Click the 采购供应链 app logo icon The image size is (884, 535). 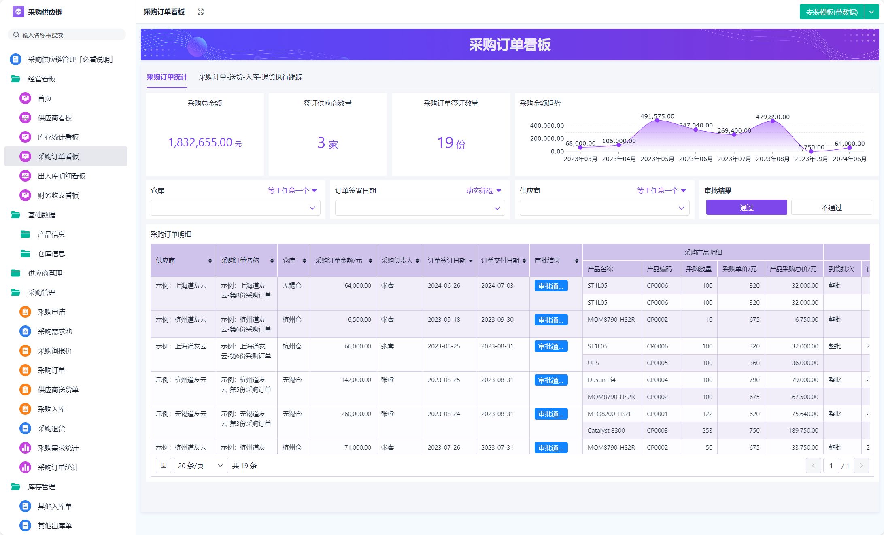pyautogui.click(x=18, y=12)
